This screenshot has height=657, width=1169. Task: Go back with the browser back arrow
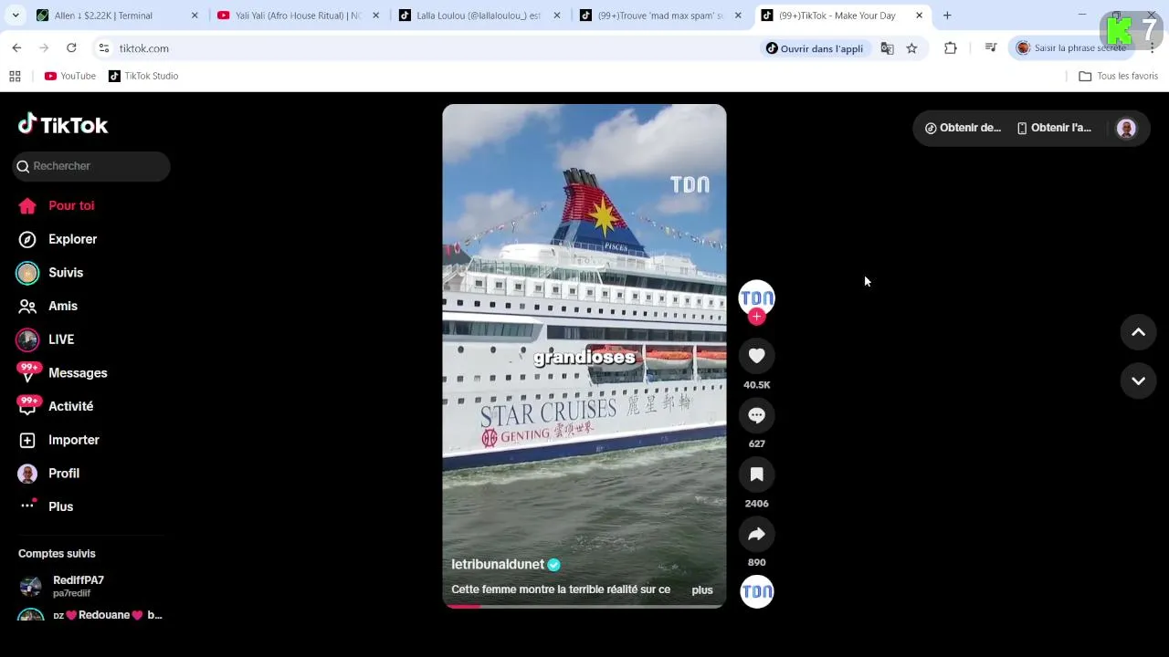point(16,48)
